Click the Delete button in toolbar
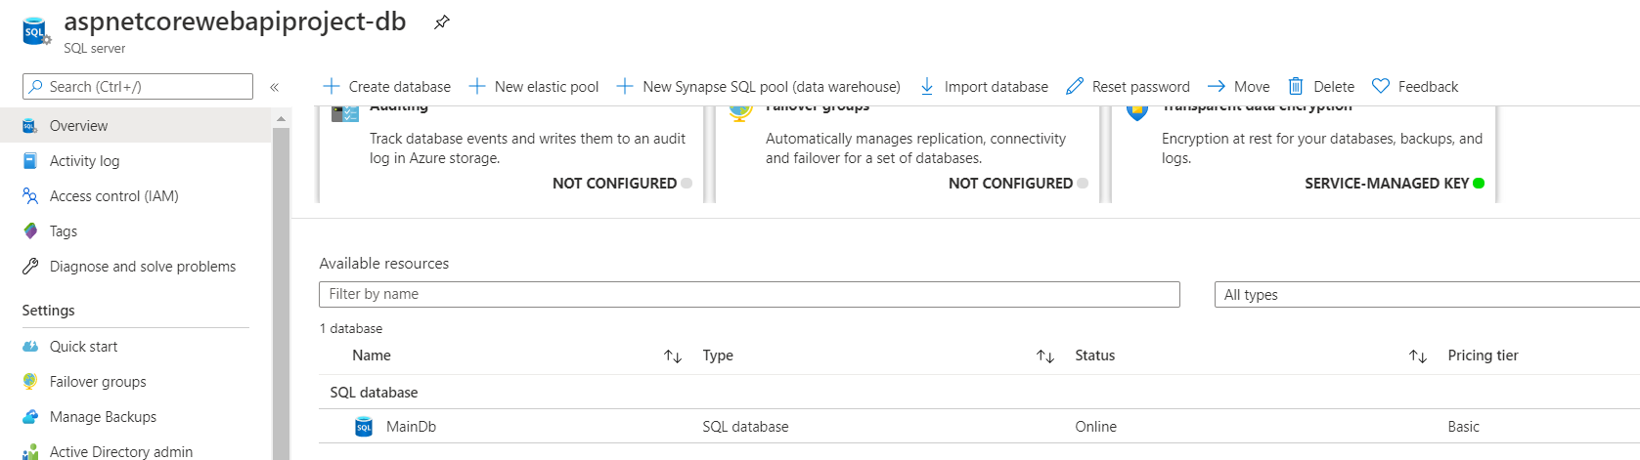The height and width of the screenshot is (460, 1640). [1321, 87]
